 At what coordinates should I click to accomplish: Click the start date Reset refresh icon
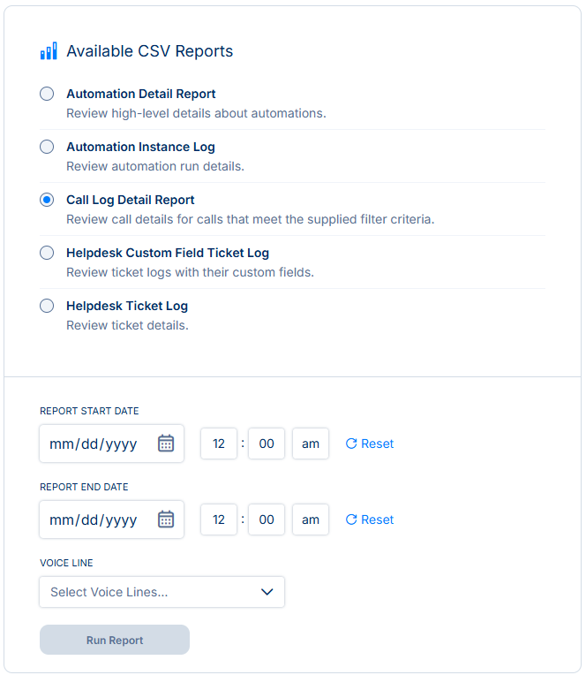[351, 444]
